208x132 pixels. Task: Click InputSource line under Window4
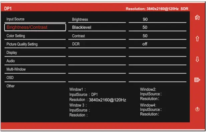pyautogui.click(x=151, y=110)
